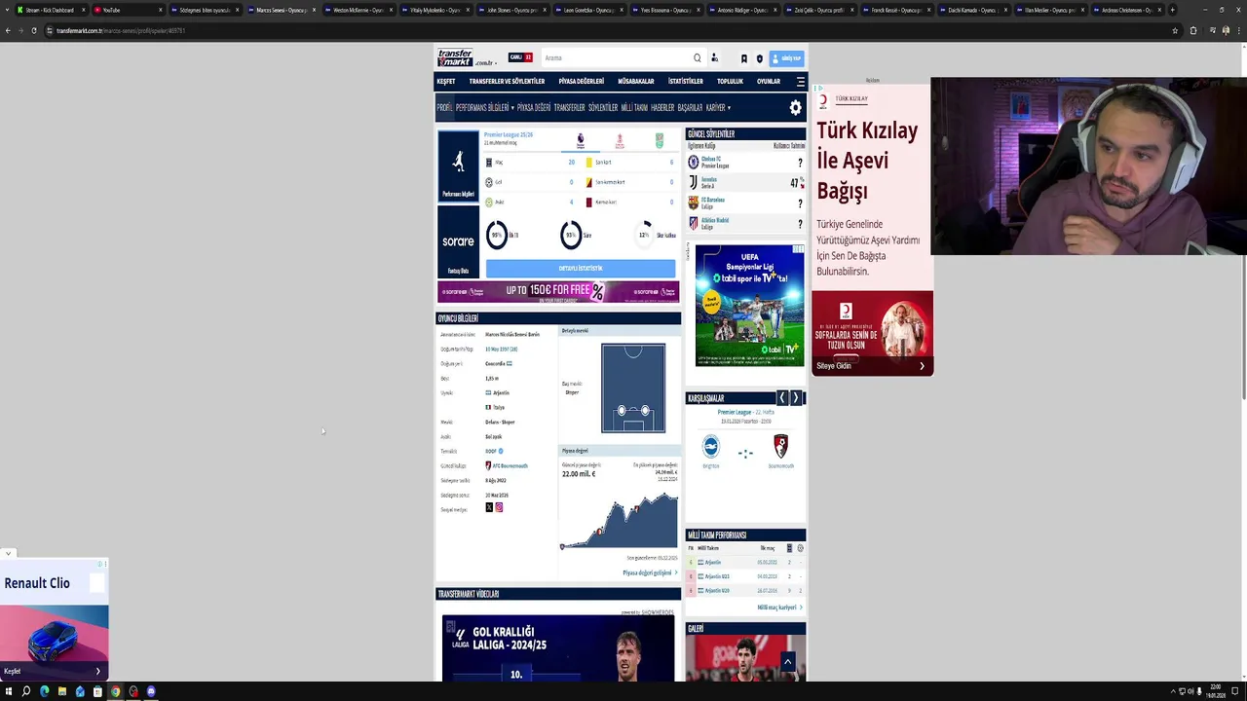Reload the page in browser

pos(34,30)
